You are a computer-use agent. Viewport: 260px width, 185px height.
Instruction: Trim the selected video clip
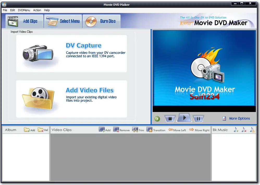click(138, 130)
